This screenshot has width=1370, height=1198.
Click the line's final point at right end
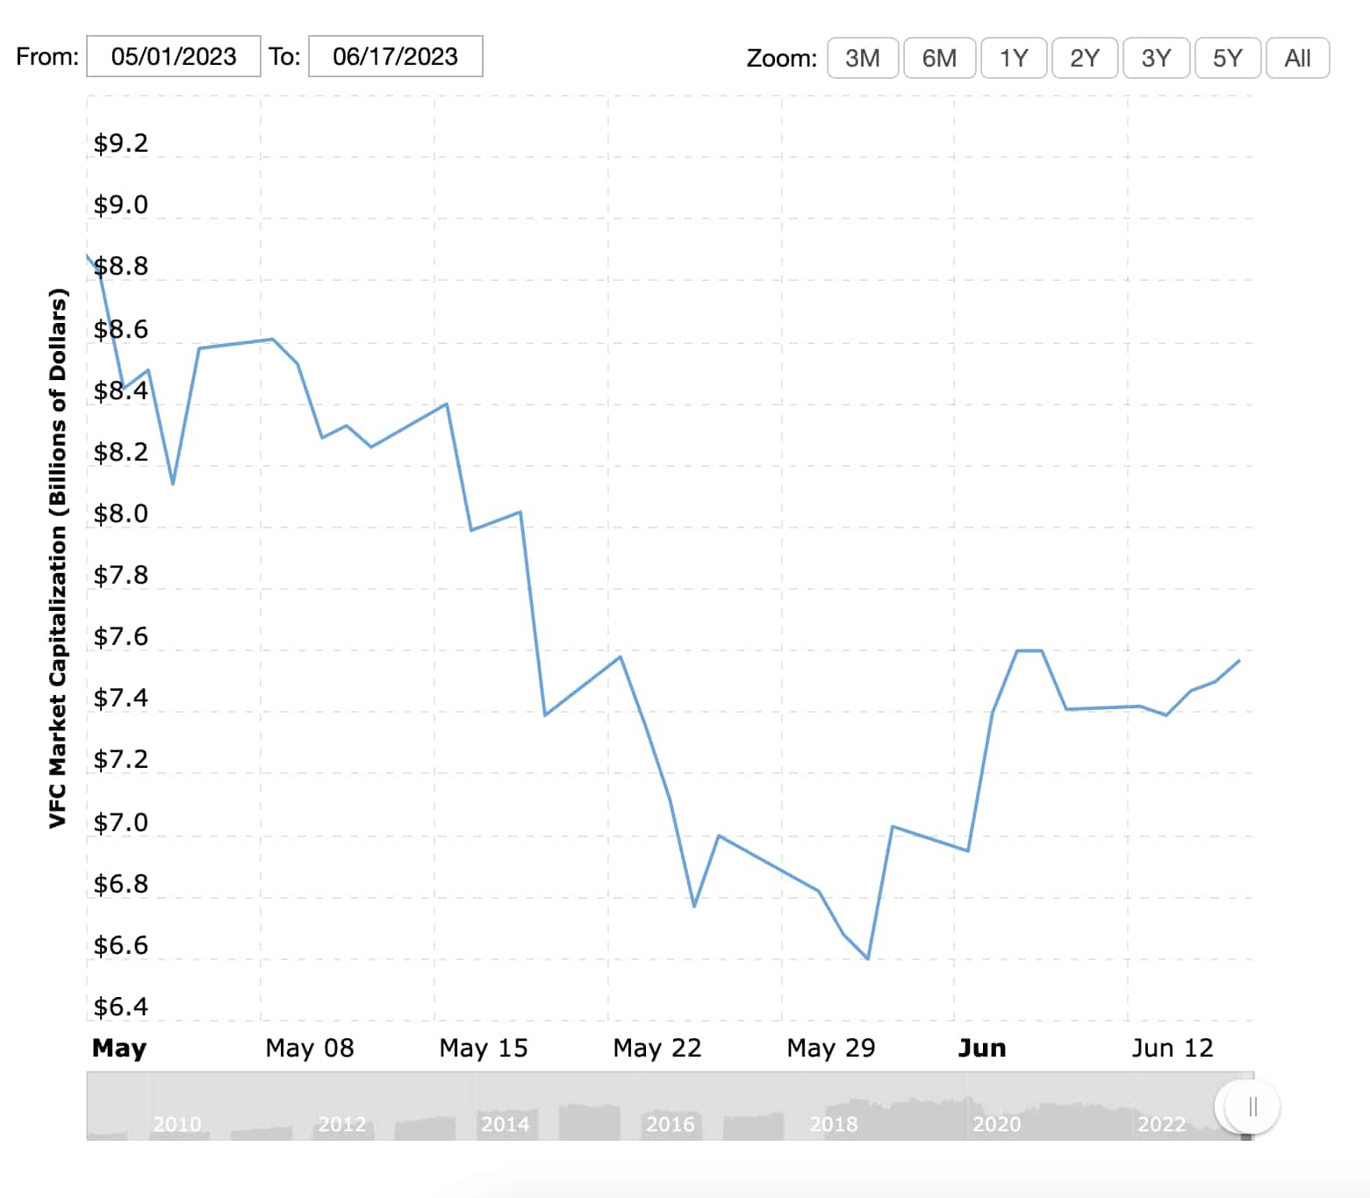click(x=1239, y=661)
